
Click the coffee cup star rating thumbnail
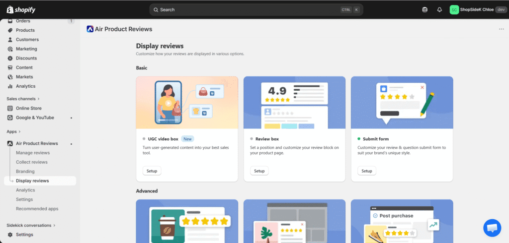click(x=187, y=221)
